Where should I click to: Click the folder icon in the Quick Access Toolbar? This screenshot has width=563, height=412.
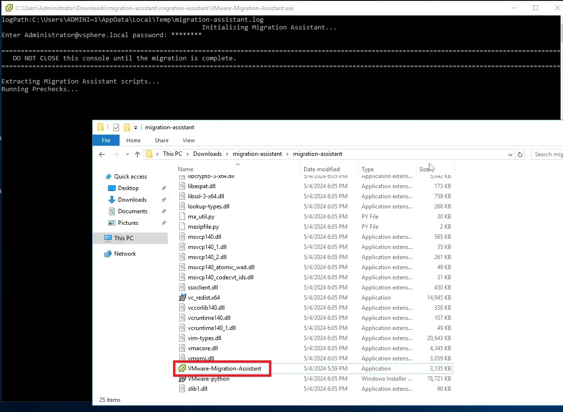pos(100,127)
